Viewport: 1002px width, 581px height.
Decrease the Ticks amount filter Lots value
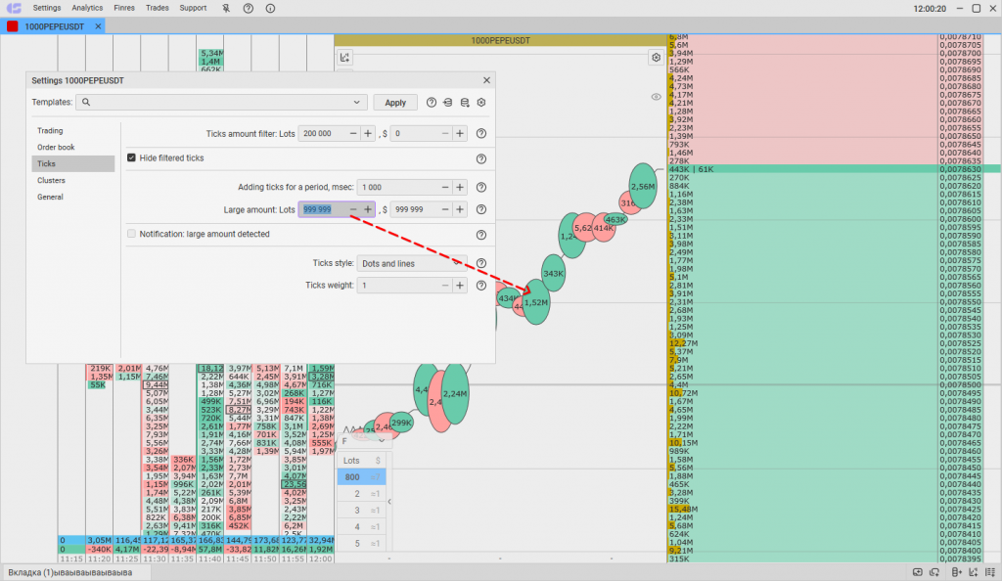click(353, 133)
